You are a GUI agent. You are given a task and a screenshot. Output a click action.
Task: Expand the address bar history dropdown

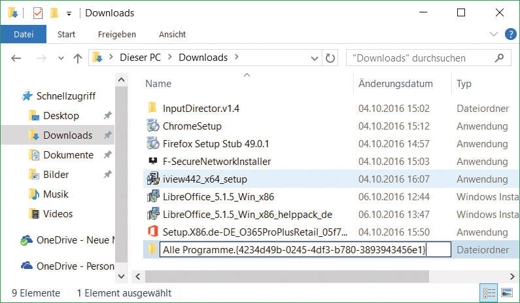point(314,59)
